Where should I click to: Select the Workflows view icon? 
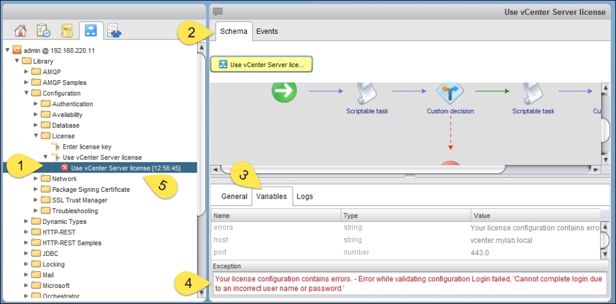click(x=91, y=31)
